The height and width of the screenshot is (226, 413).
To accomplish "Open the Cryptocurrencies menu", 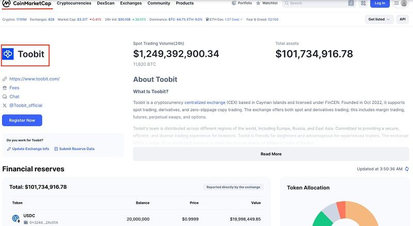I will tap(74, 3).
